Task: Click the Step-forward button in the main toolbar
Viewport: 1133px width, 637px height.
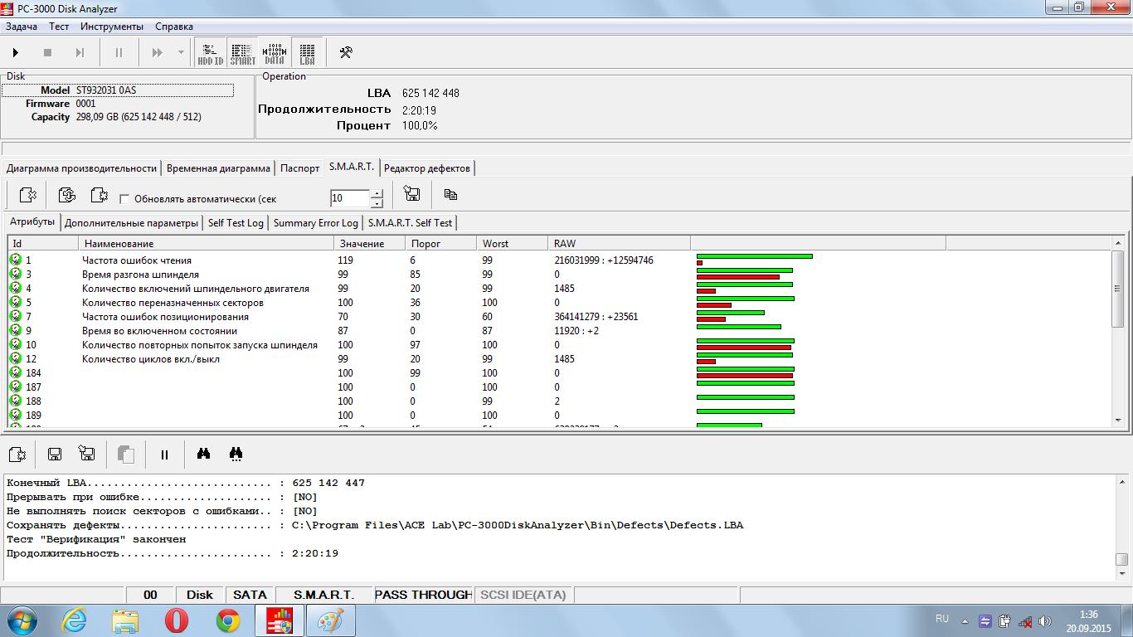Action: (80, 52)
